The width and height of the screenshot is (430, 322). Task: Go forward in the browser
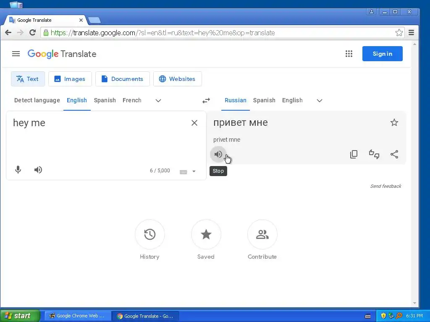tap(20, 33)
